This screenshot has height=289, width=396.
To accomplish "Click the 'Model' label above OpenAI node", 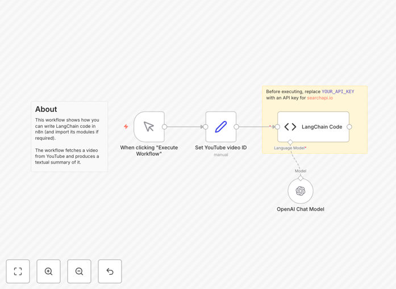I will pyautogui.click(x=301, y=171).
